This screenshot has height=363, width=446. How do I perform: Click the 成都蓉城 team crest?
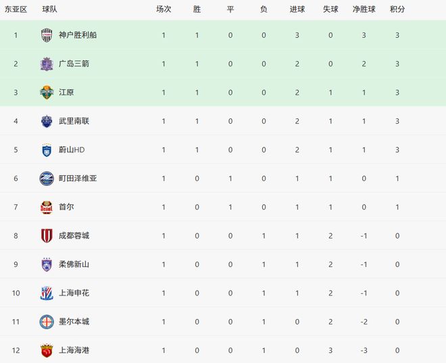click(x=47, y=235)
